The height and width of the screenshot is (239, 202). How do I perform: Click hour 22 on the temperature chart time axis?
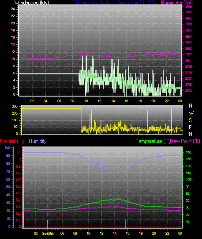tap(167, 233)
